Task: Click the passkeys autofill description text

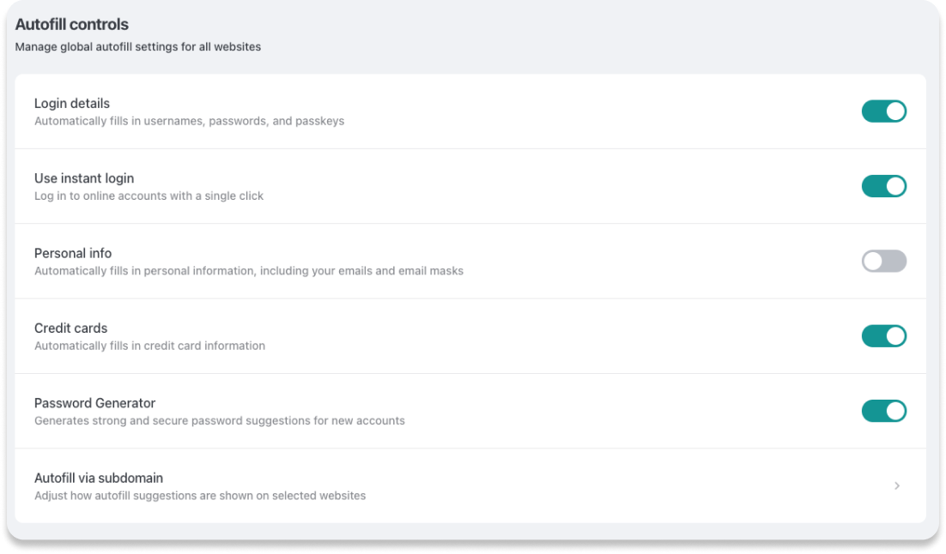Action: coord(188,121)
